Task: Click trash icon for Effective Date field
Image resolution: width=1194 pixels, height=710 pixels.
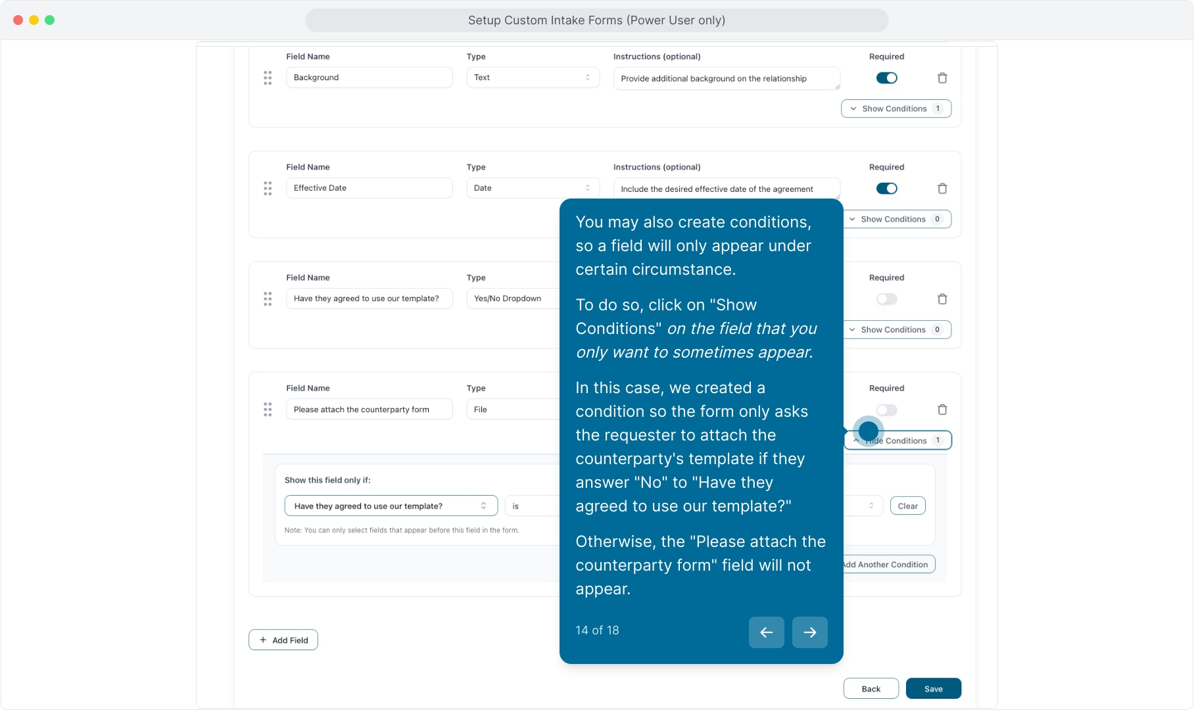Action: tap(942, 189)
